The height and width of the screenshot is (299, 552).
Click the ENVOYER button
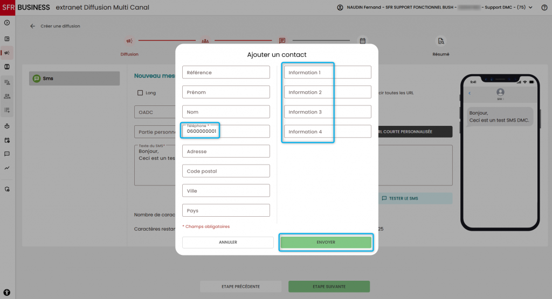[326, 242]
